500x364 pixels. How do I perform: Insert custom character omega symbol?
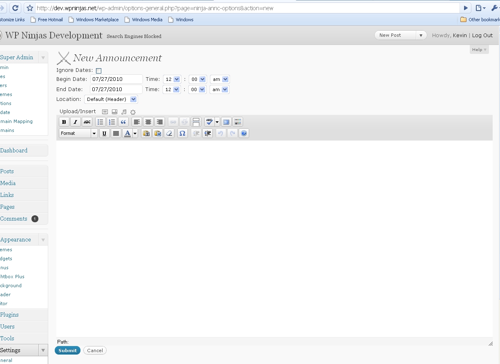click(x=183, y=133)
